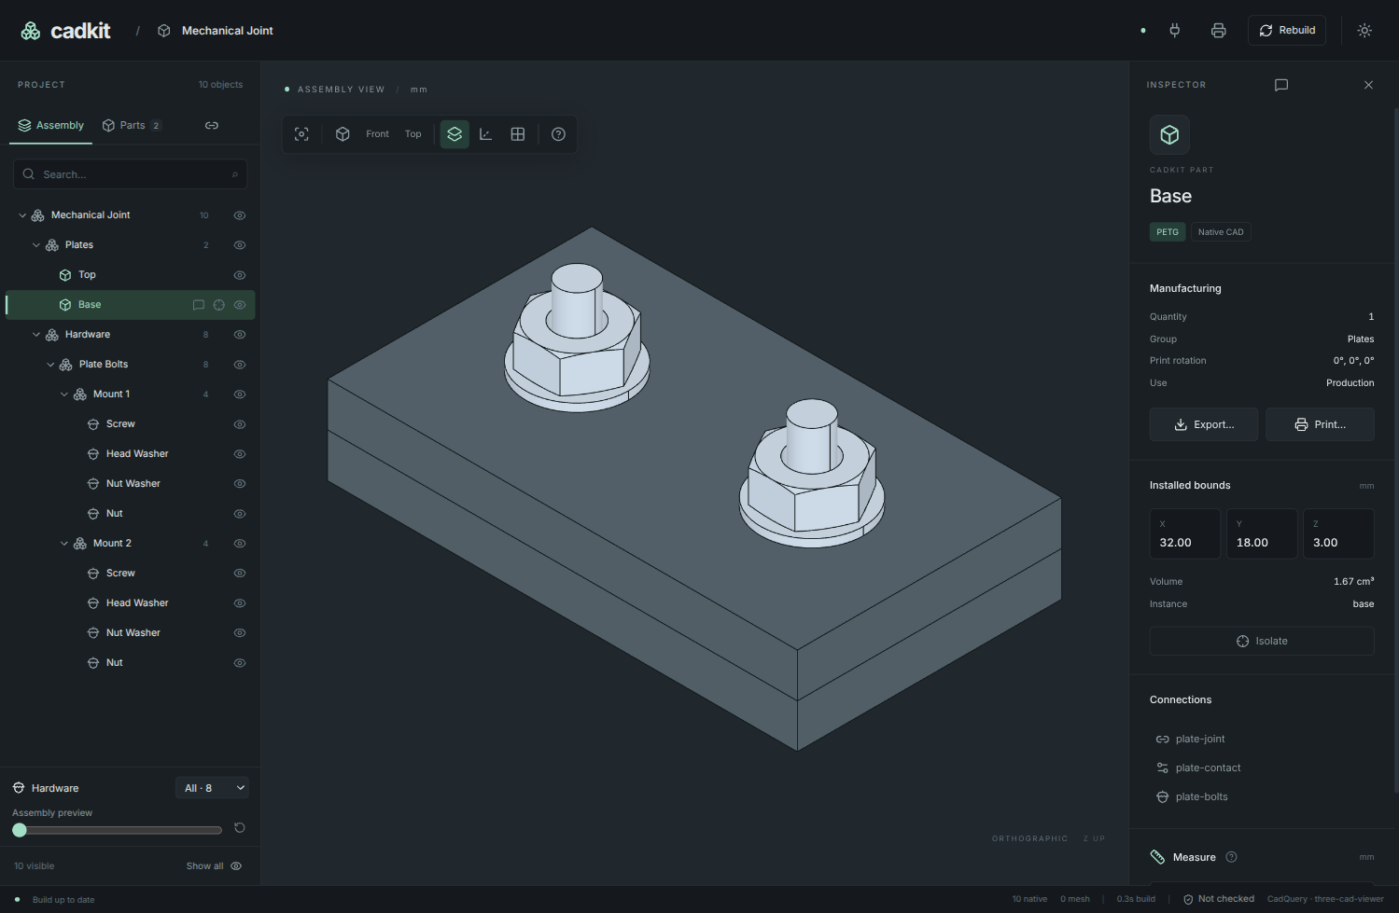Toggle the layers exploded view icon
1399x913 pixels.
tap(455, 134)
